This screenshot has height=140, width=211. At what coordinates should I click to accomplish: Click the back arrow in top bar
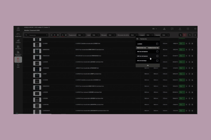point(195,29)
